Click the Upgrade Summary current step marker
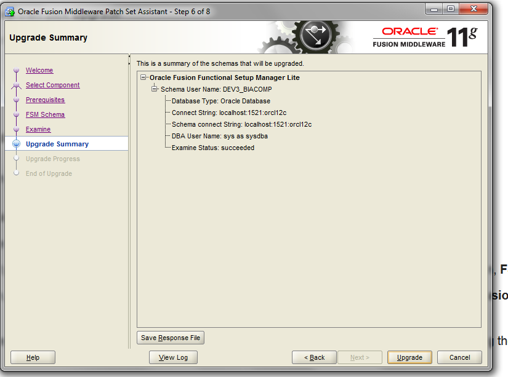 [16, 144]
